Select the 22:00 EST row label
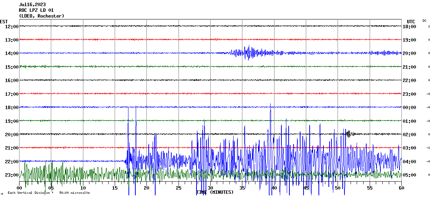This screenshot has height=198, width=432. point(11,161)
